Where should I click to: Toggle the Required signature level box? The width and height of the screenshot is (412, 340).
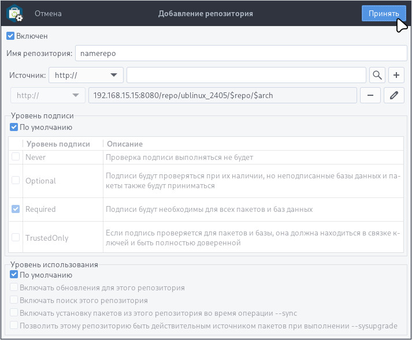16,209
